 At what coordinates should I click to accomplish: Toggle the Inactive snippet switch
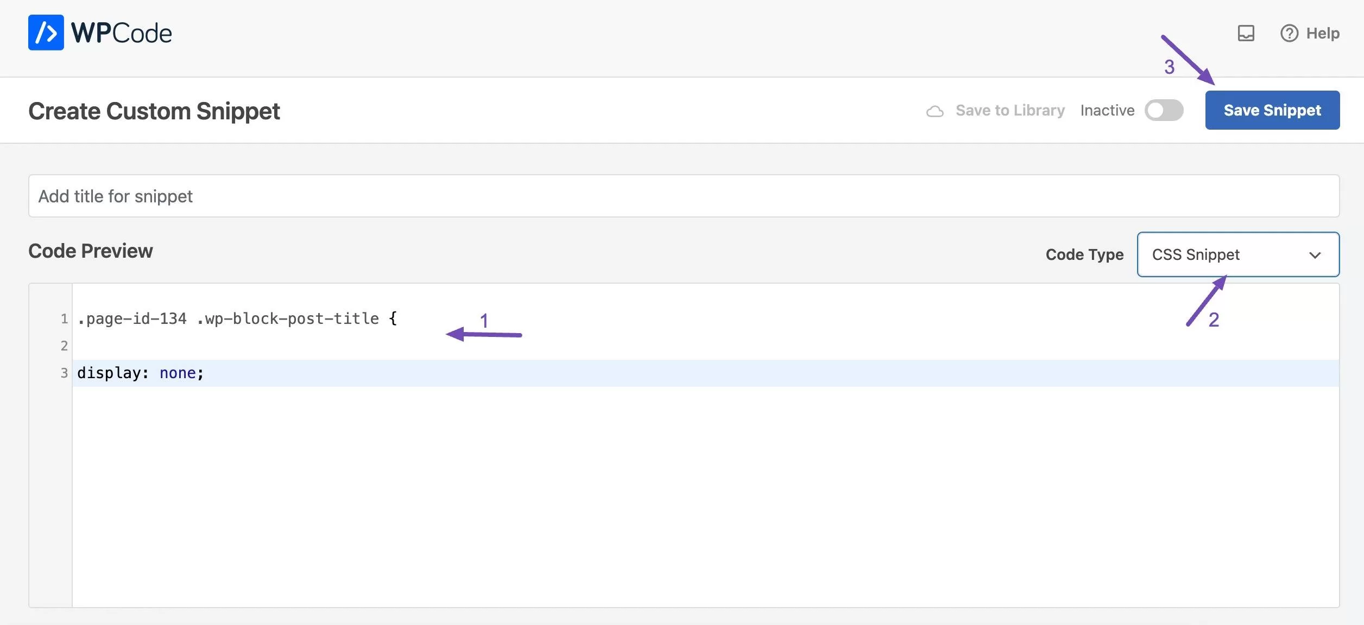point(1164,110)
